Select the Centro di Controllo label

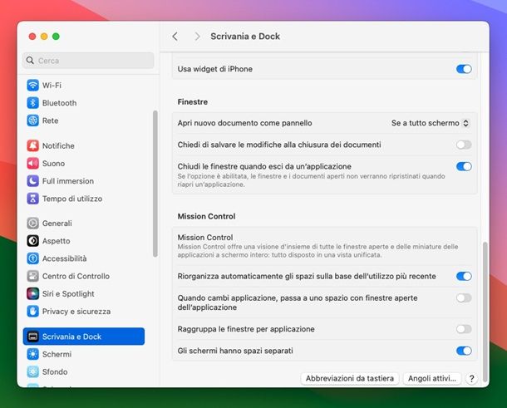click(x=76, y=277)
